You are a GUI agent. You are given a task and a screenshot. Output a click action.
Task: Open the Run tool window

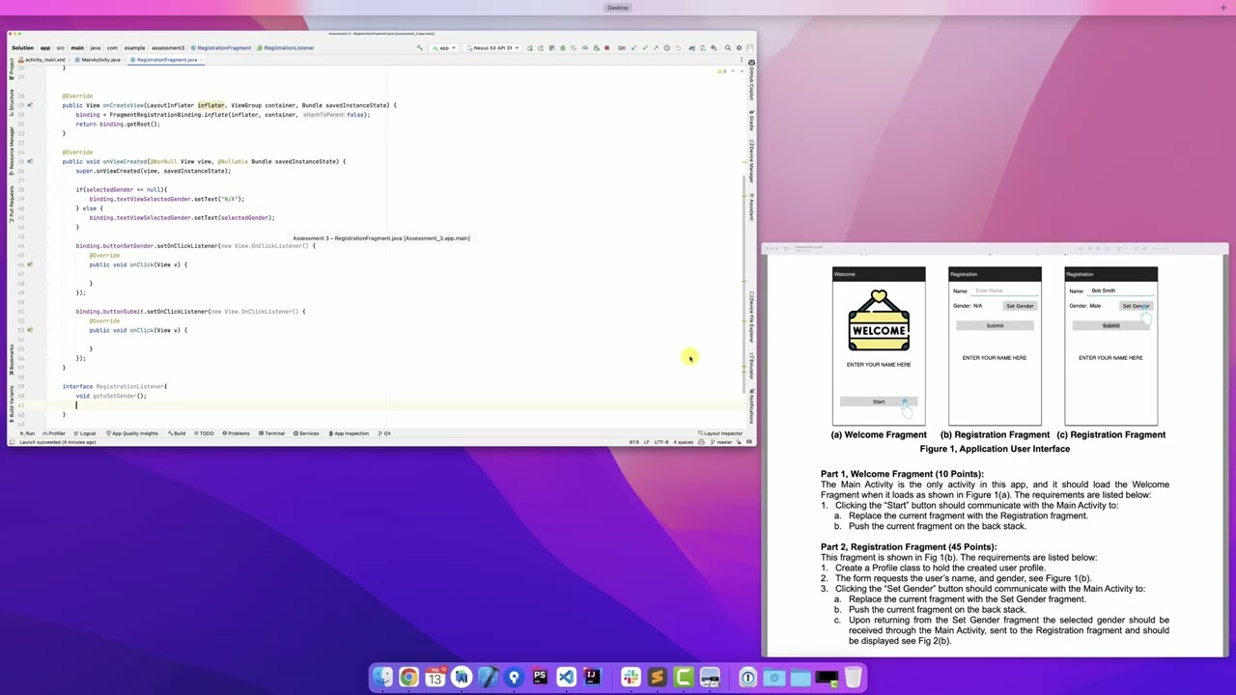pyautogui.click(x=28, y=433)
